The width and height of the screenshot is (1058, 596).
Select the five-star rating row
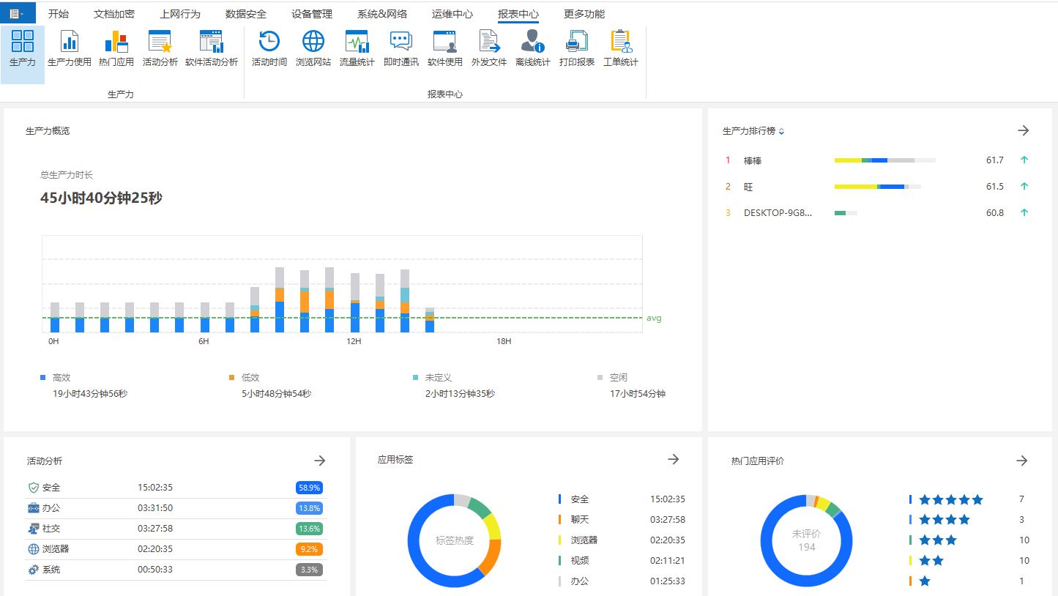(968, 499)
